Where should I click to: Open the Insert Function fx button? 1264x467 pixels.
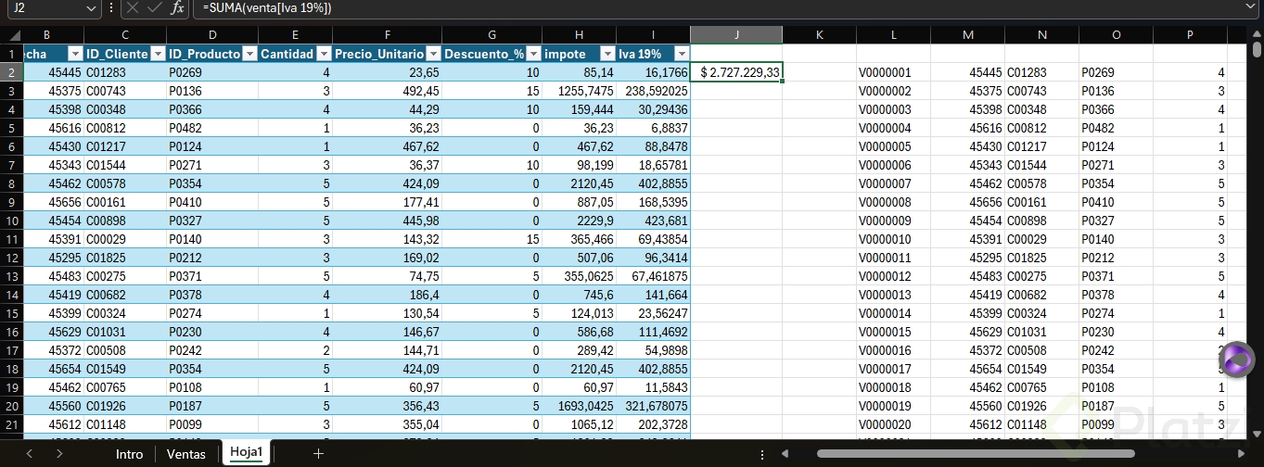pos(178,7)
